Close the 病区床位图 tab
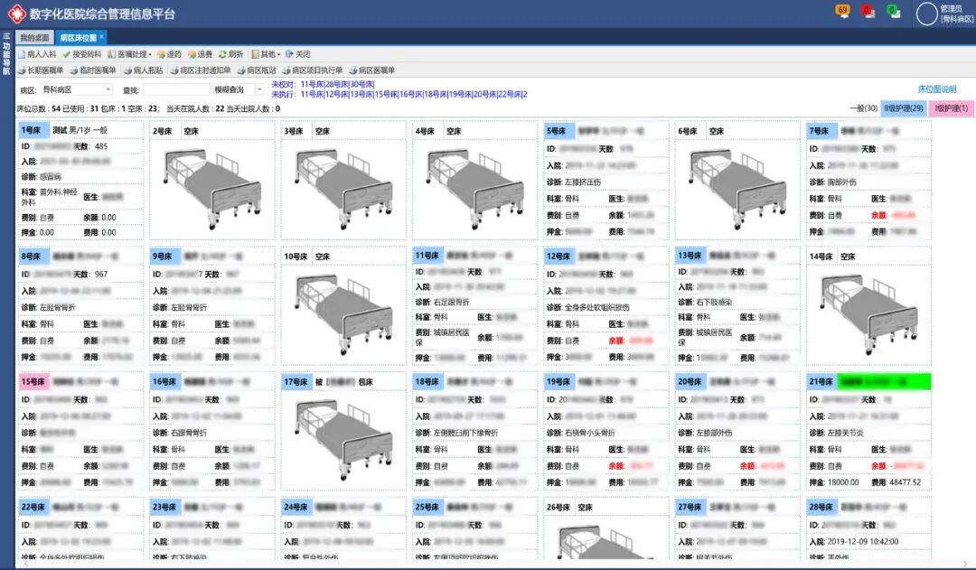Screen dimensions: 976x570 pyautogui.click(x=101, y=37)
